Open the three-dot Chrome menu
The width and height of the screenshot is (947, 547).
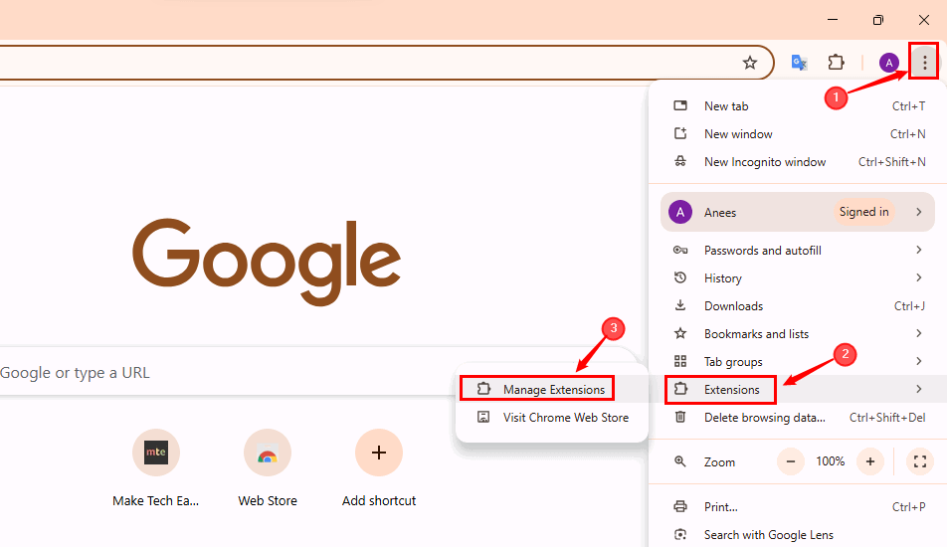pos(924,62)
